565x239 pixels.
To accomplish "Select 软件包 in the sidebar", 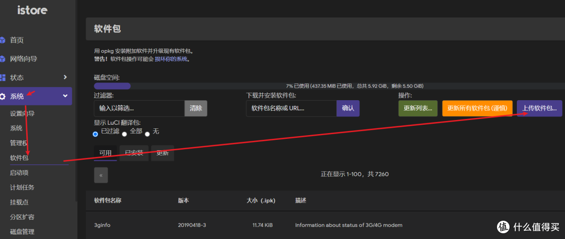I will [x=19, y=158].
